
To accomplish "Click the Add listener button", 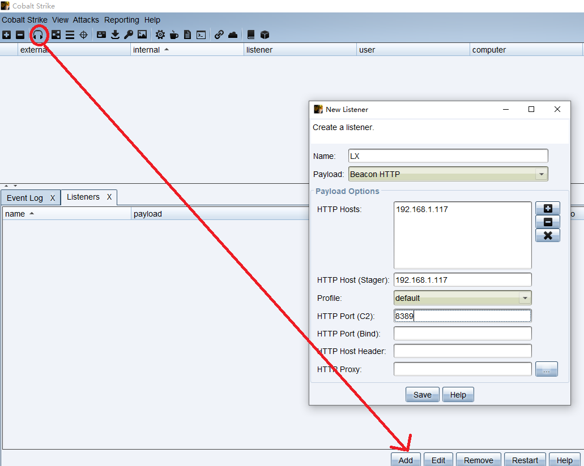I will pos(406,460).
